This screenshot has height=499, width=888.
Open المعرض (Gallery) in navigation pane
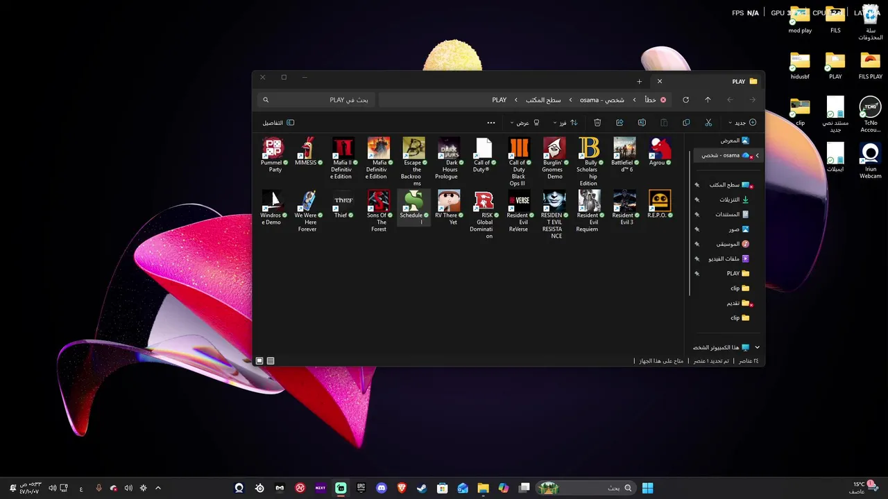pyautogui.click(x=735, y=141)
